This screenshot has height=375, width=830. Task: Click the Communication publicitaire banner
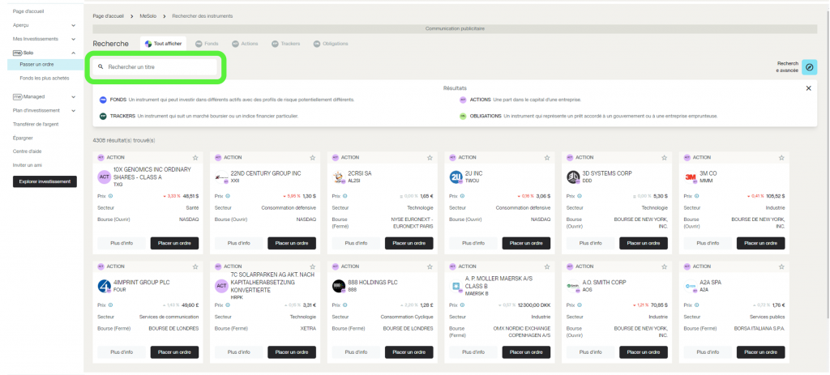tap(455, 28)
